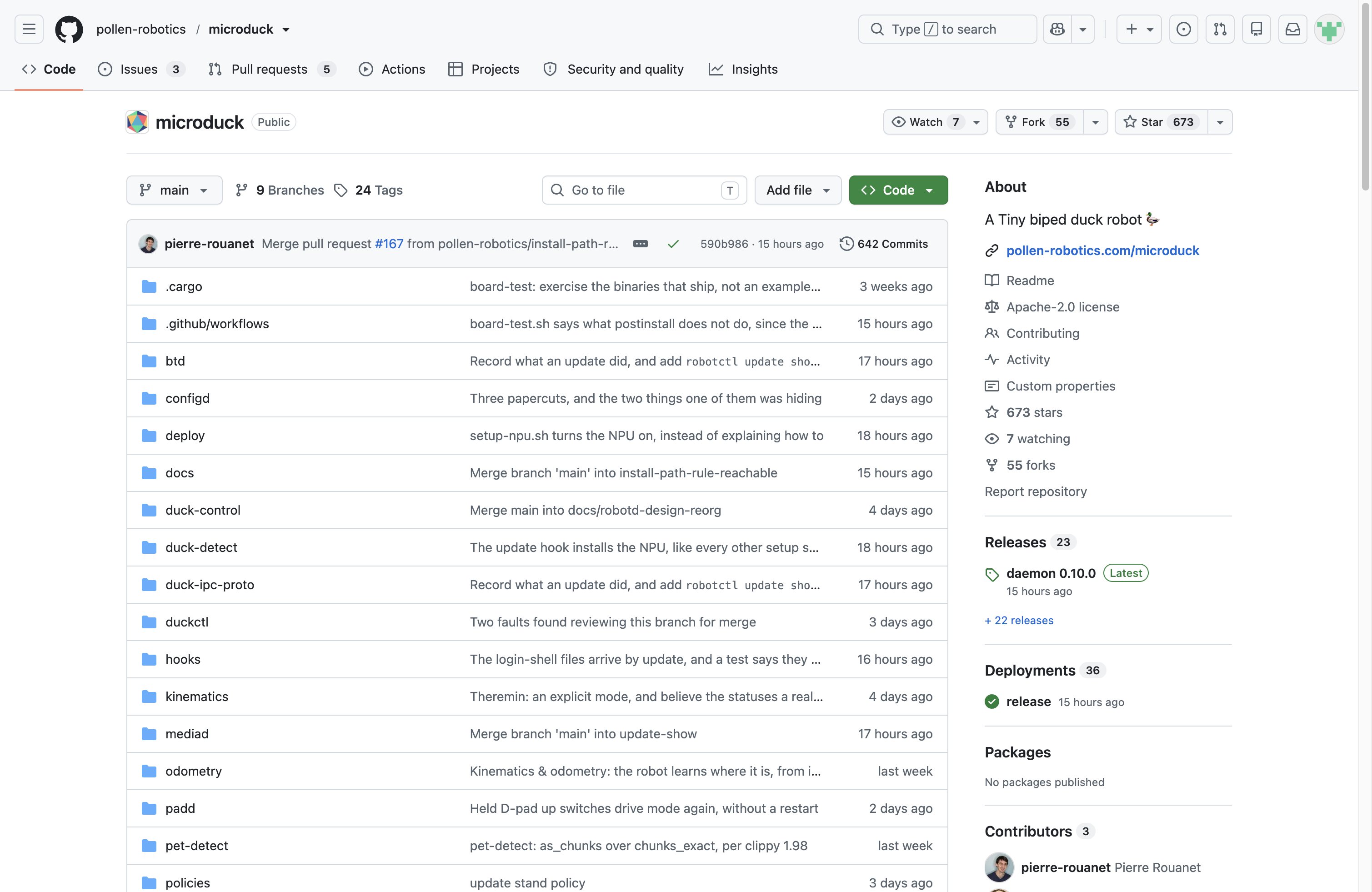
Task: Click the 9 Branches branch icon
Action: (241, 190)
